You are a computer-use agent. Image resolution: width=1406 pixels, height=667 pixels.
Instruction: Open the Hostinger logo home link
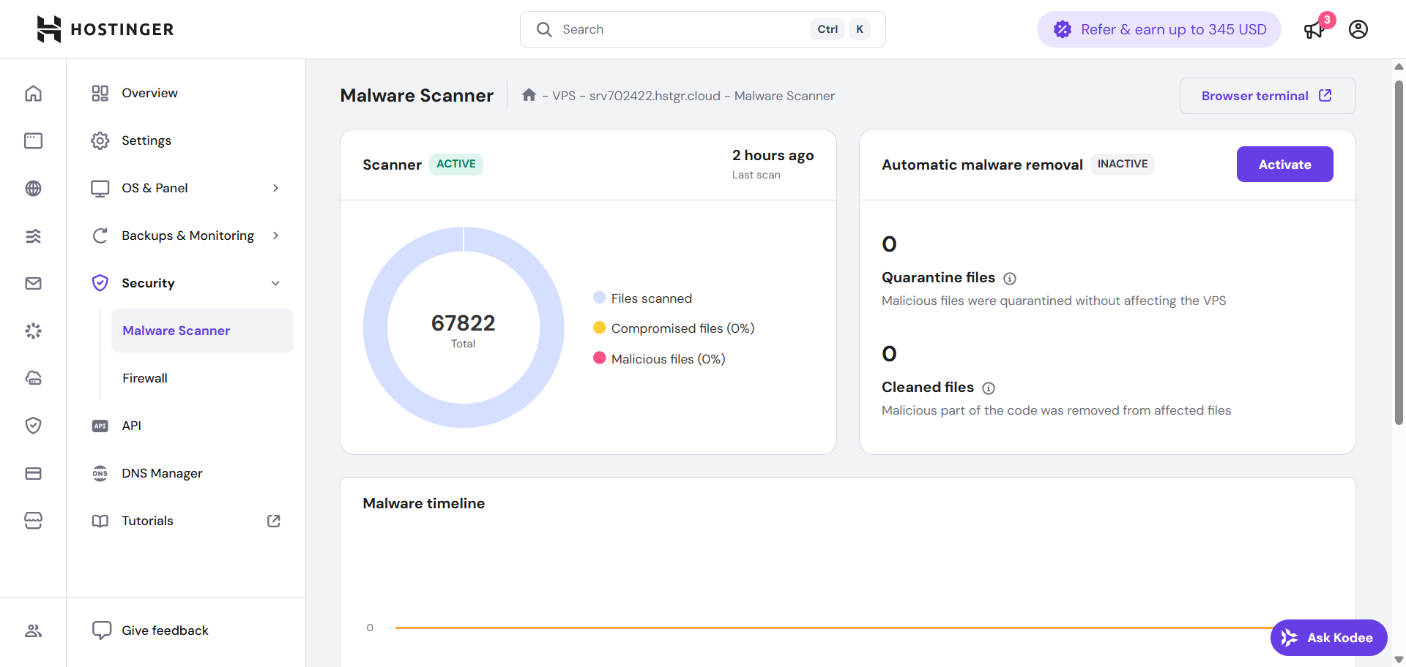point(105,29)
